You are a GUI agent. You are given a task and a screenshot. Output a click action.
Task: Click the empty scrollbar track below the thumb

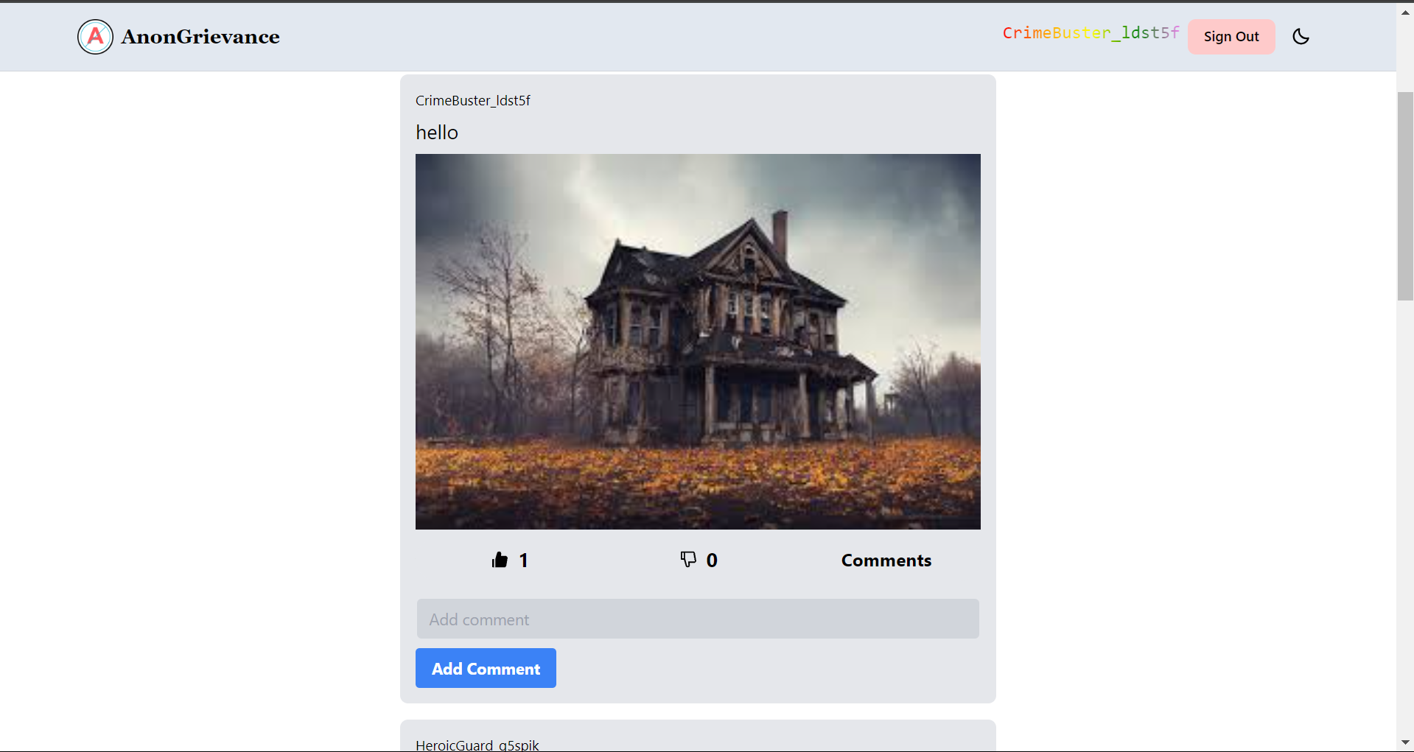pyautogui.click(x=1405, y=516)
